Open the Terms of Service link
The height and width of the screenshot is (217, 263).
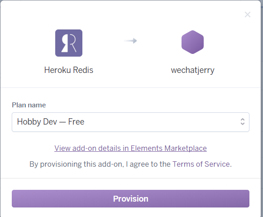(201, 164)
